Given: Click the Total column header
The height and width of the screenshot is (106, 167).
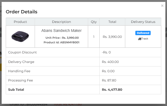Looking at the screenshot, I should (x=112, y=22).
